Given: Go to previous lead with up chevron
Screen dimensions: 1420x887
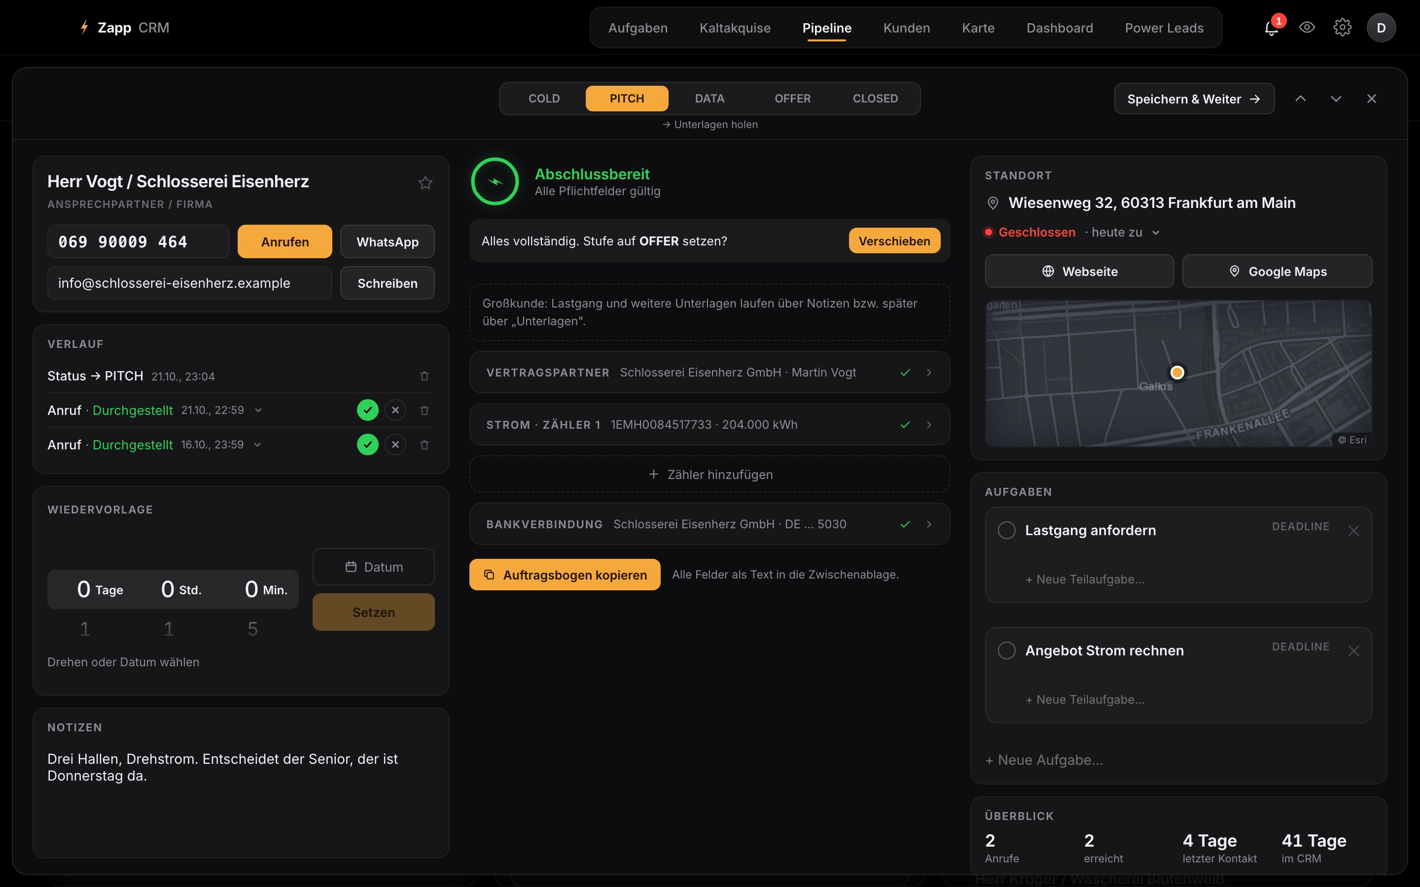Looking at the screenshot, I should click(x=1300, y=99).
